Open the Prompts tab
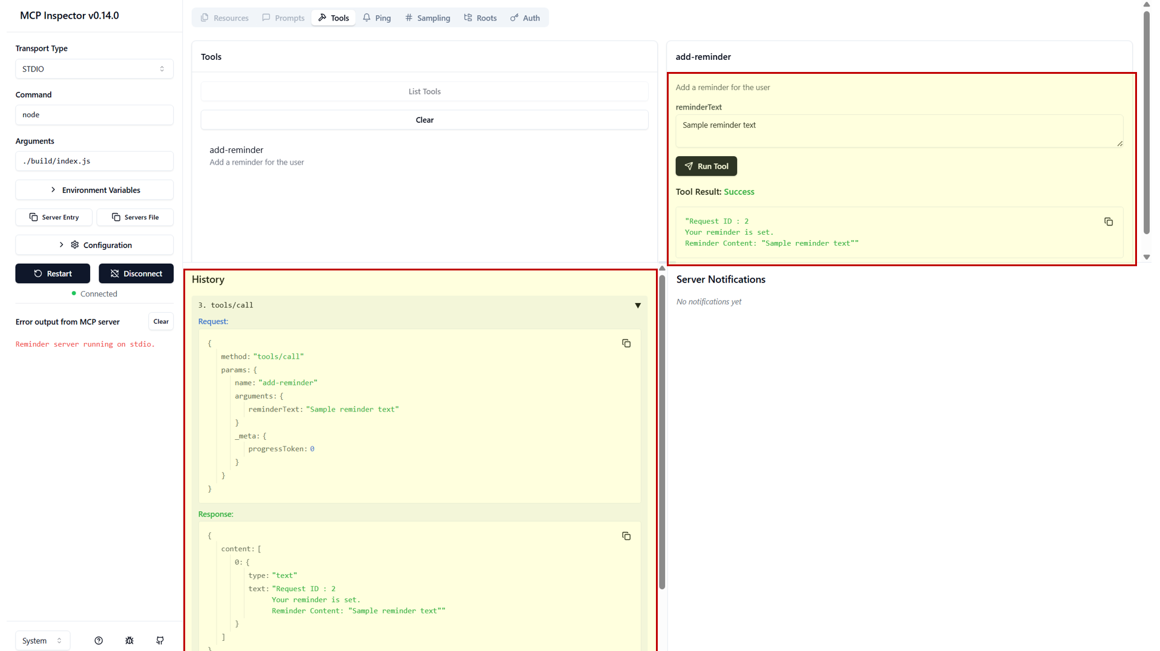 [283, 18]
